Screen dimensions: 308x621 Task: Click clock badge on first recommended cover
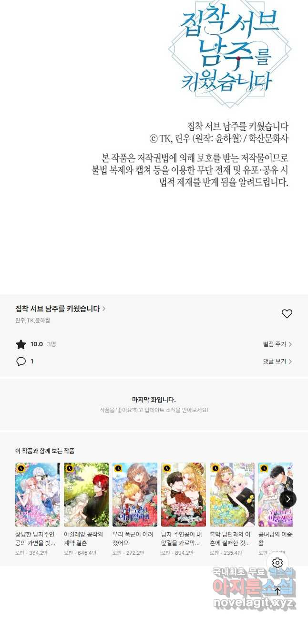click(x=21, y=468)
